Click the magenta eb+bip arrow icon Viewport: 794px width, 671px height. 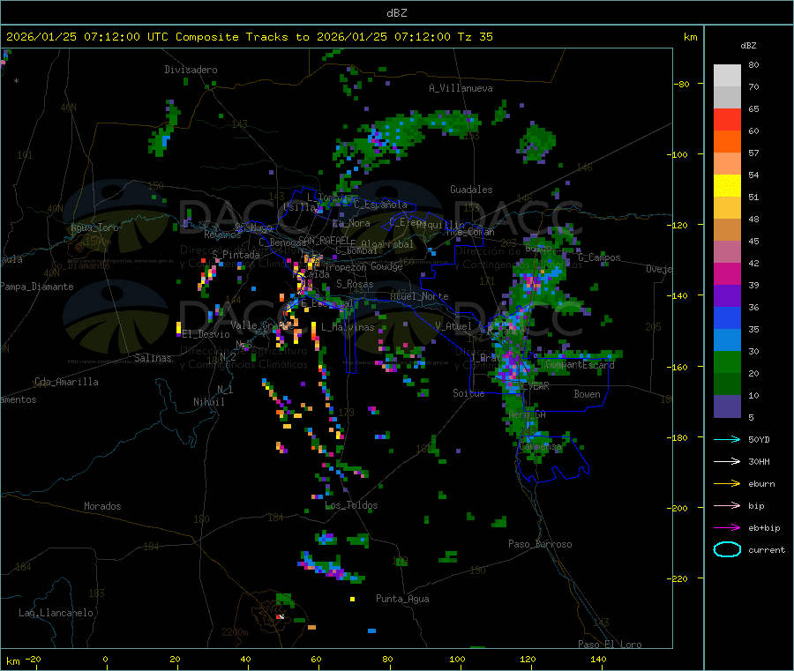pyautogui.click(x=727, y=527)
